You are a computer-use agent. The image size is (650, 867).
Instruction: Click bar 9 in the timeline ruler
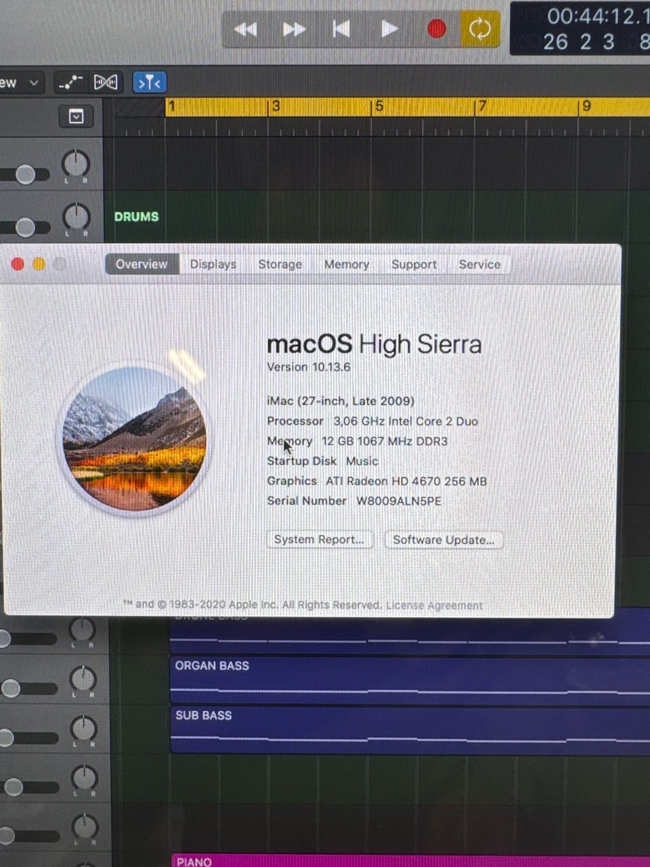pos(586,106)
